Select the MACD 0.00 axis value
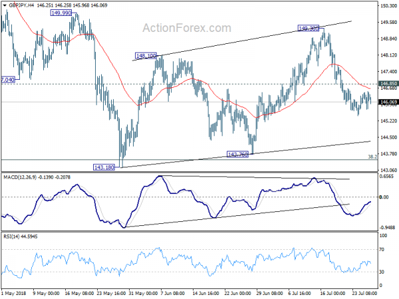The height and width of the screenshot is (299, 399). tap(384, 197)
